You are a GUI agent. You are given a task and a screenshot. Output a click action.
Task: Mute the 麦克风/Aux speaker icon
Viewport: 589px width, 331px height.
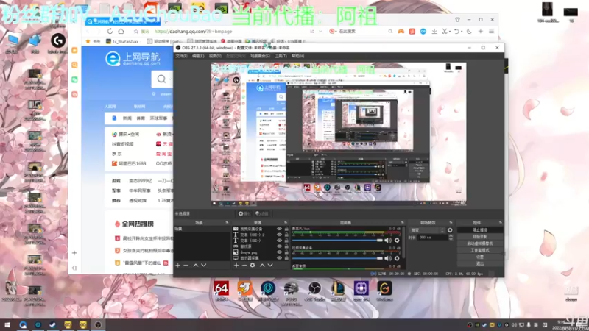[388, 241]
